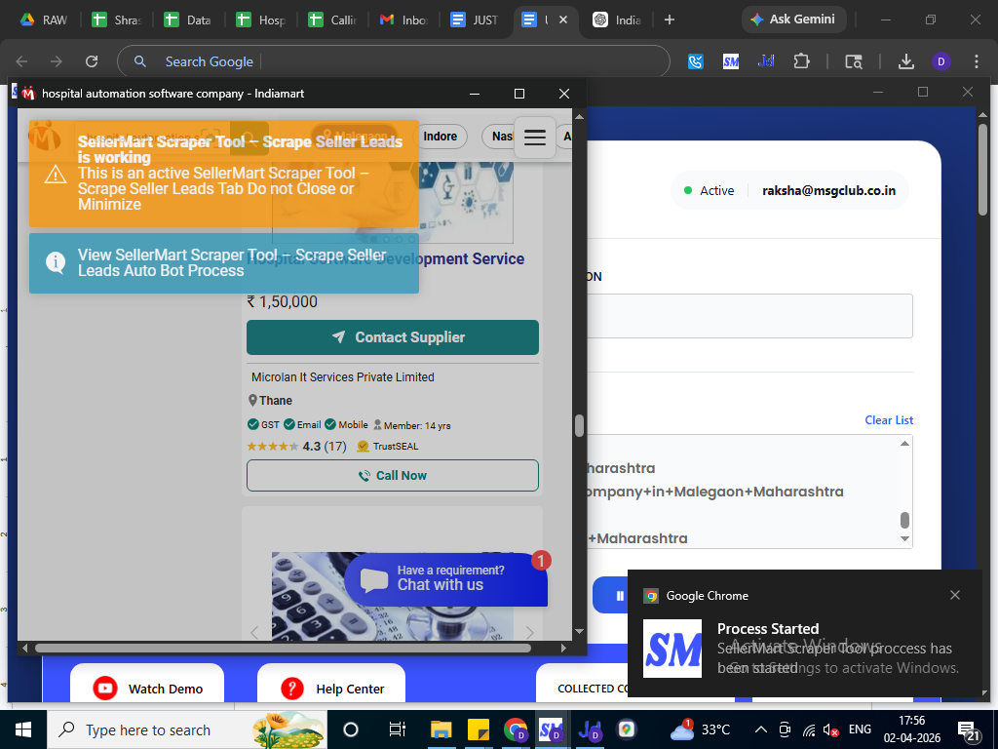This screenshot has width=998, height=749.
Task: Click the Indore city filter chip
Action: [440, 137]
